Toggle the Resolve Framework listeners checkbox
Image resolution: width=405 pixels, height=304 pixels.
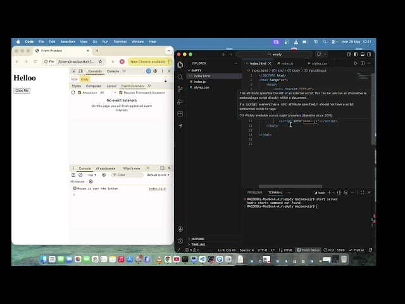(x=121, y=92)
